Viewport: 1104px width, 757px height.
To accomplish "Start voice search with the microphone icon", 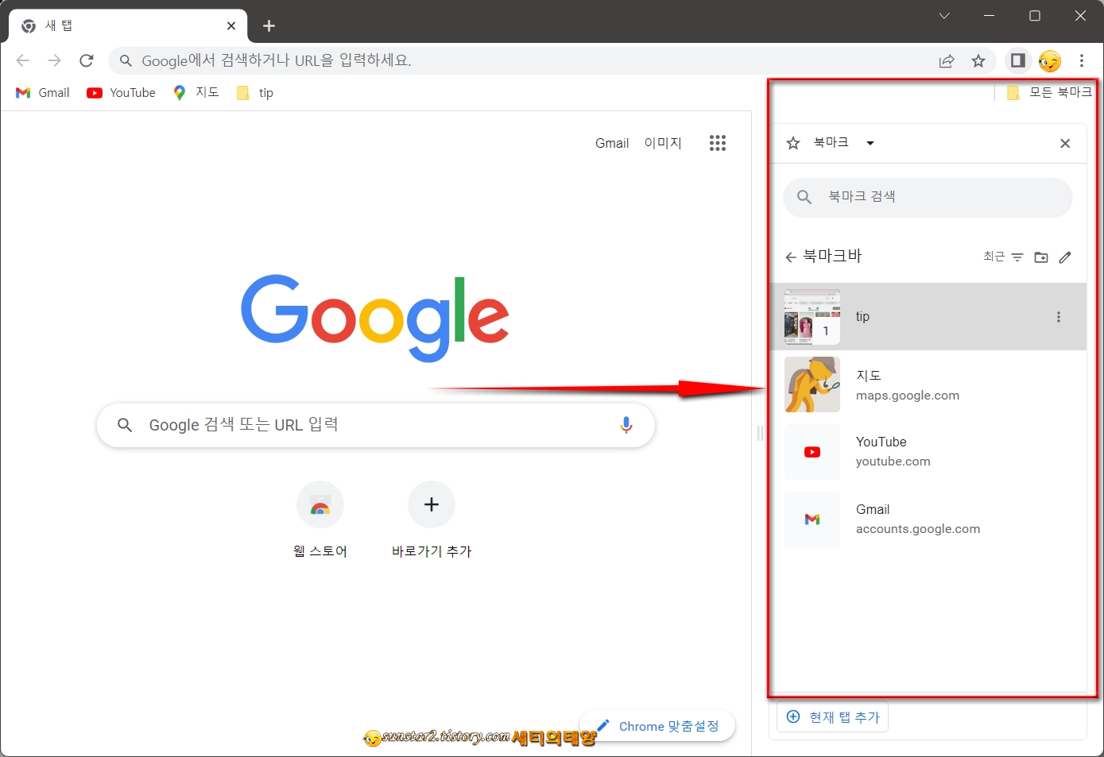I will [626, 425].
